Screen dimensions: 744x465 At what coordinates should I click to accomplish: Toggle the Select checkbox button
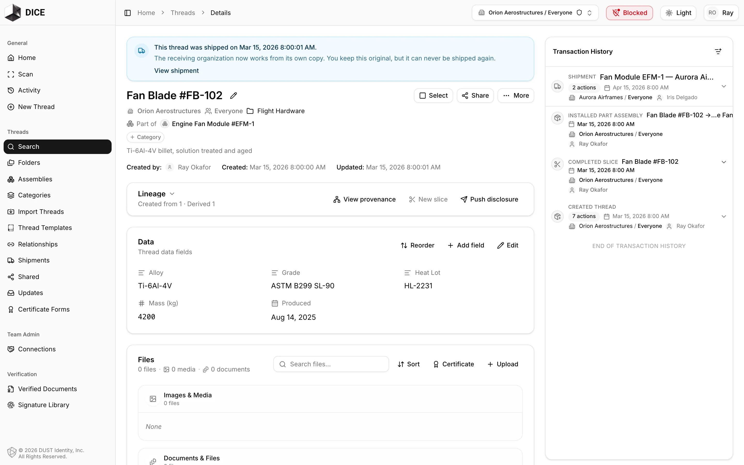tap(433, 96)
